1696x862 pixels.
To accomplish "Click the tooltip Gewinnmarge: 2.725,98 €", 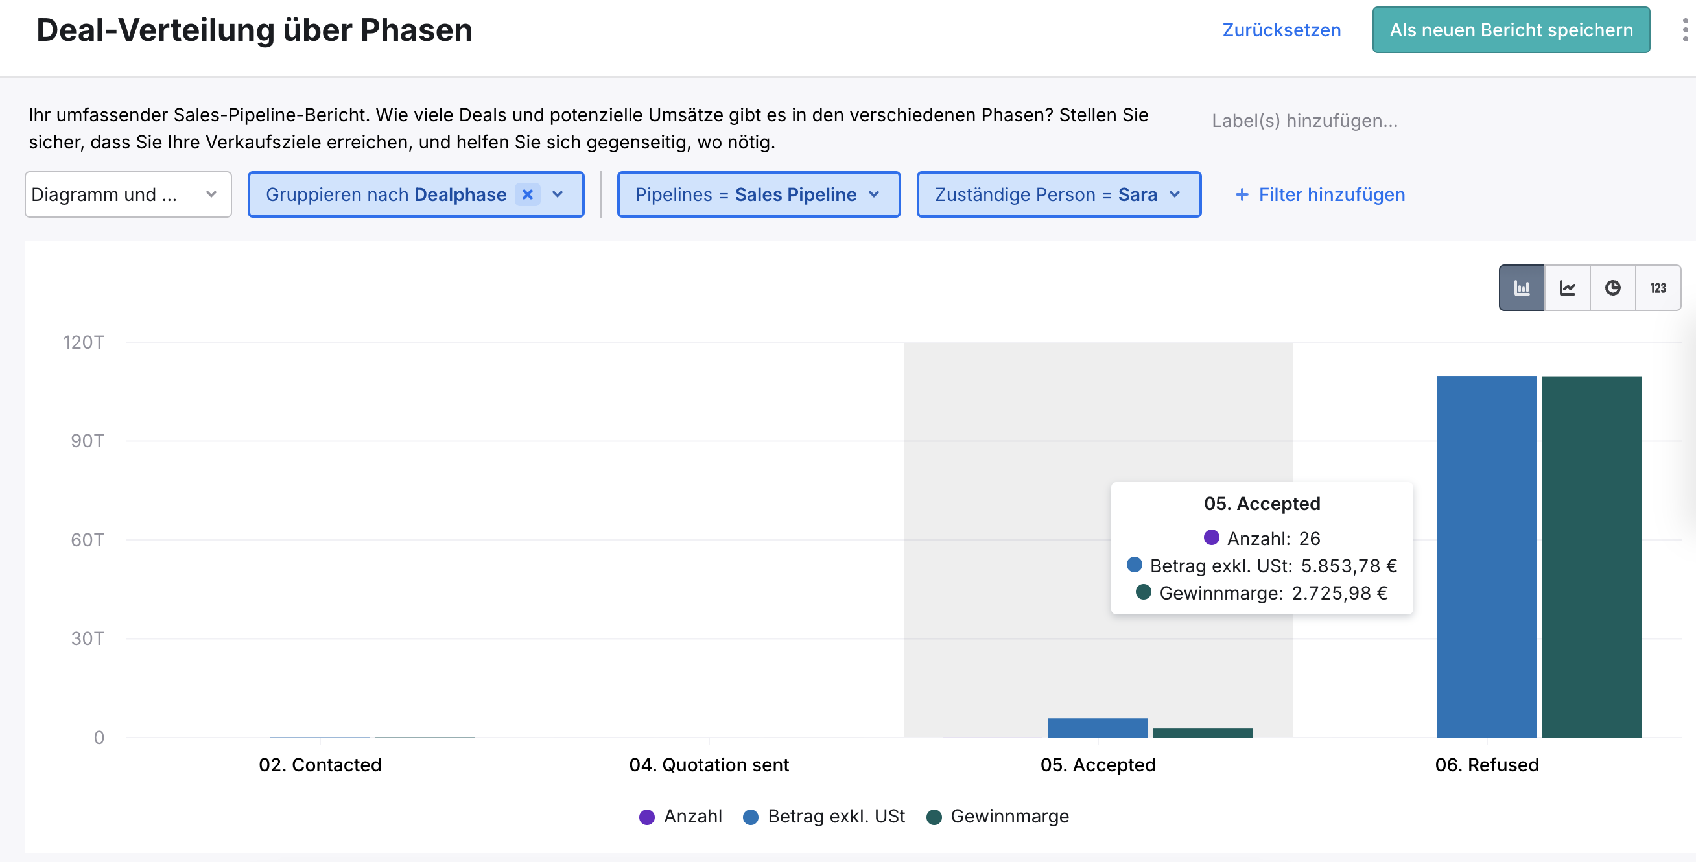I will tap(1262, 593).
